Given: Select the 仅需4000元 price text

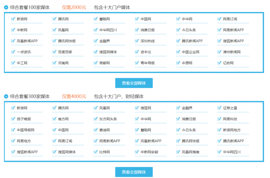Looking at the screenshot, I should tap(74, 97).
